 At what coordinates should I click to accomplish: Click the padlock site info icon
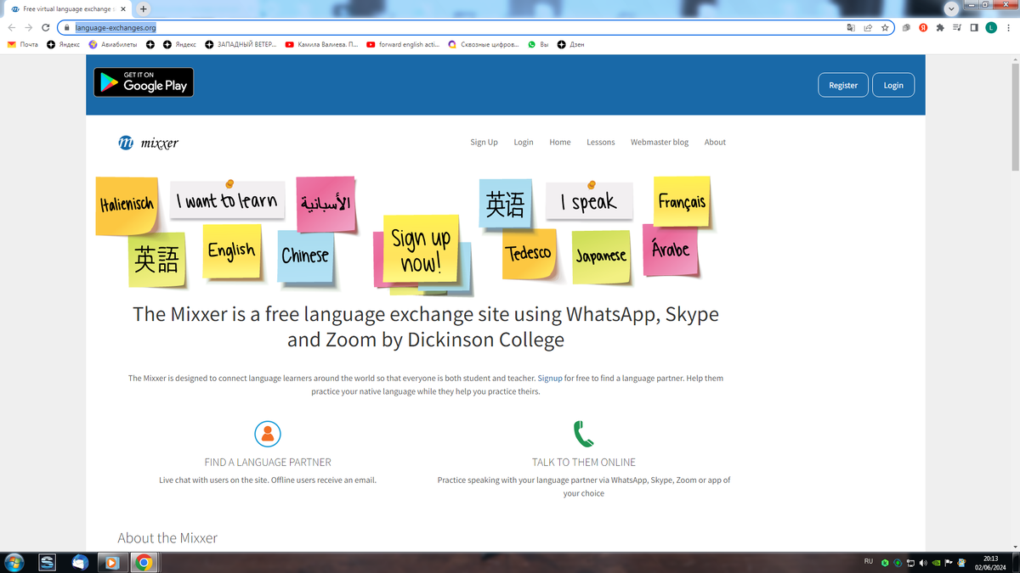point(66,27)
